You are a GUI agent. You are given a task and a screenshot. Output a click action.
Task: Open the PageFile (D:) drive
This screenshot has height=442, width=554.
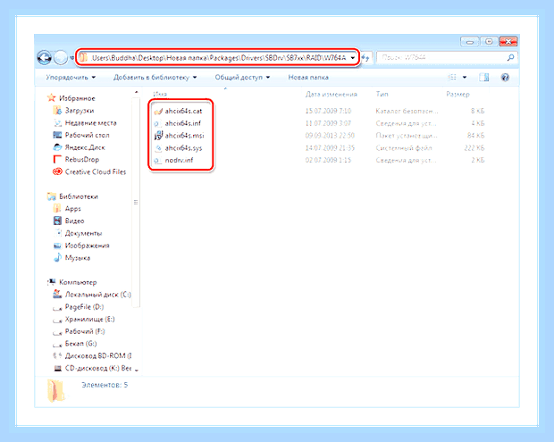(x=85, y=307)
